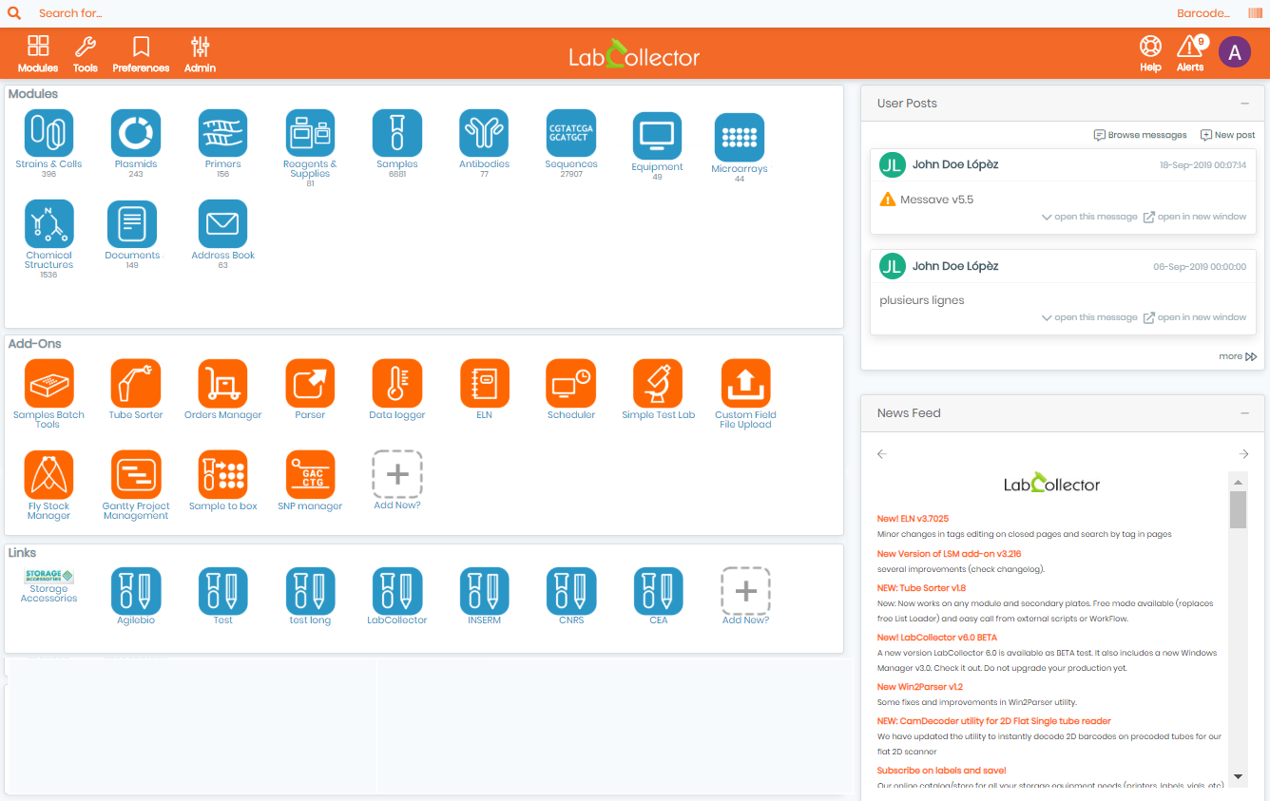1270x801 pixels.
Task: View the Alerts notifications
Action: [x=1190, y=54]
